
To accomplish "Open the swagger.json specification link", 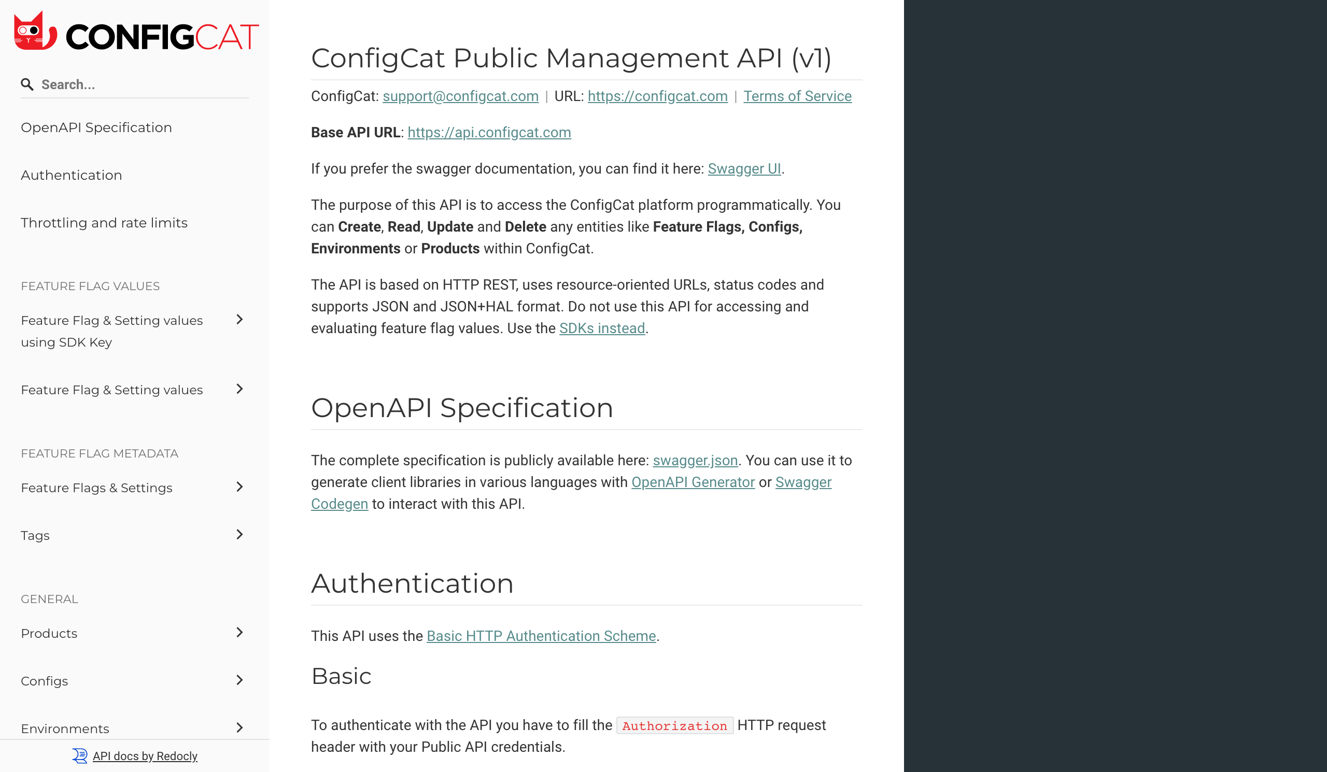I will (x=695, y=461).
